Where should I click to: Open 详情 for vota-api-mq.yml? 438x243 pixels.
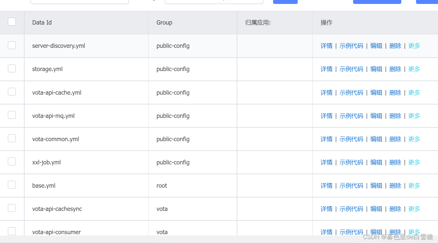pyautogui.click(x=327, y=116)
